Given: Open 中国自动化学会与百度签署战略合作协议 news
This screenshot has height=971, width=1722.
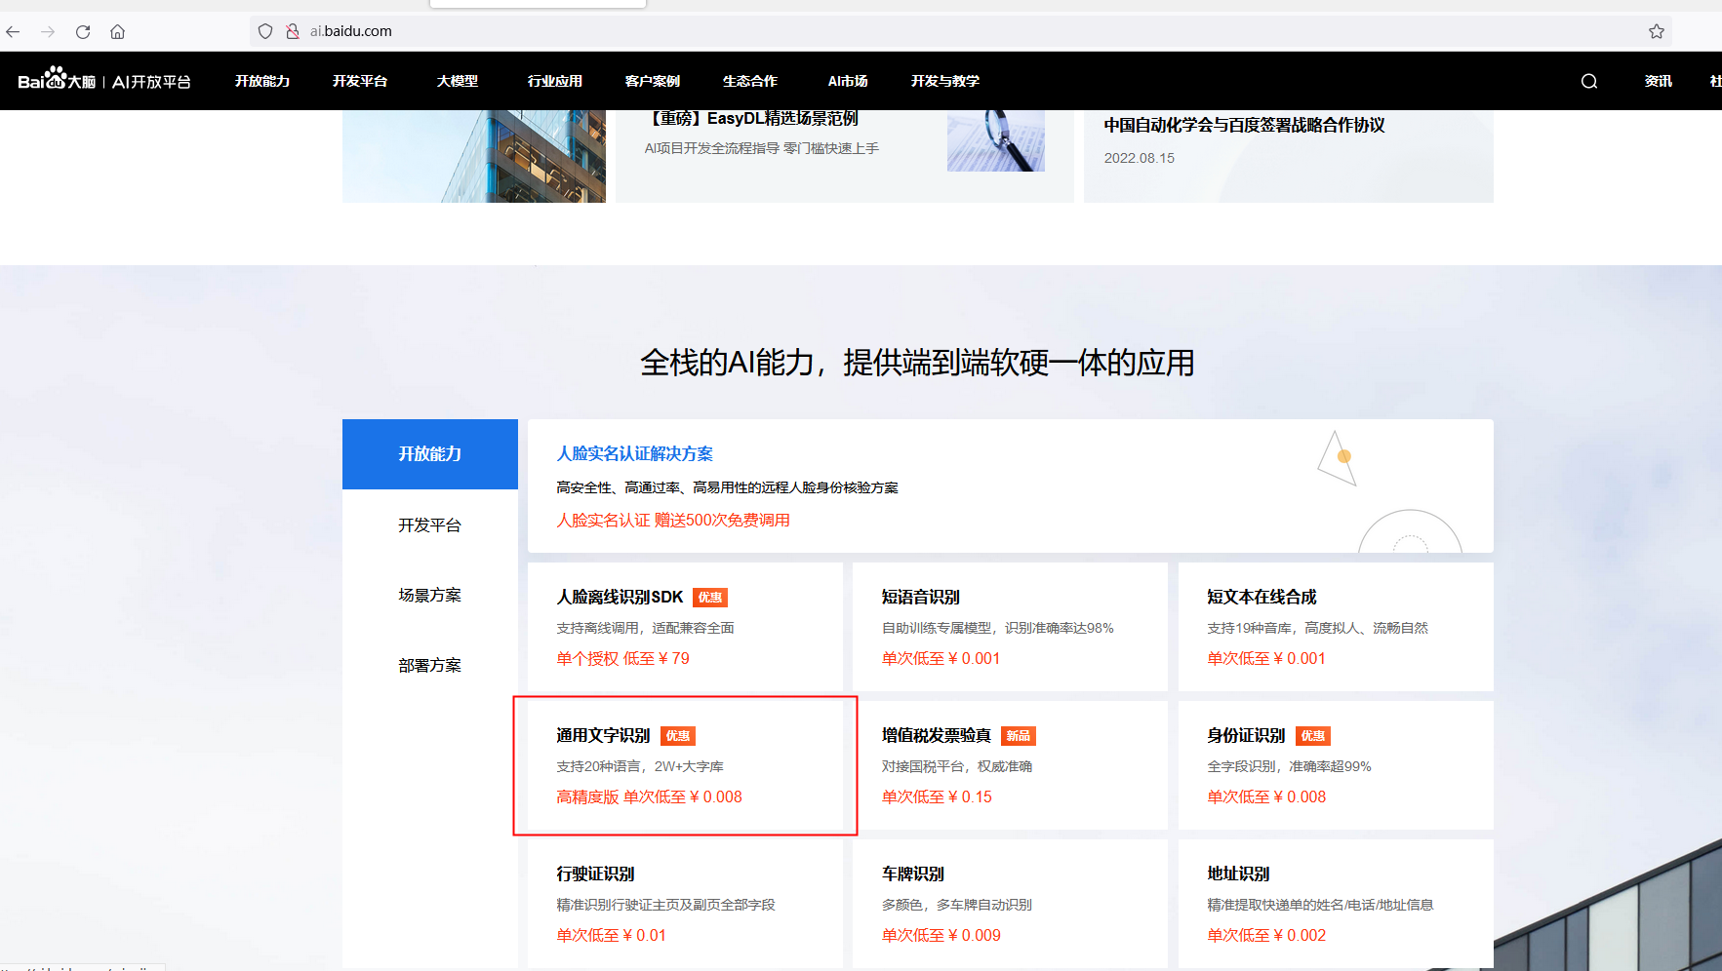Looking at the screenshot, I should [x=1245, y=126].
